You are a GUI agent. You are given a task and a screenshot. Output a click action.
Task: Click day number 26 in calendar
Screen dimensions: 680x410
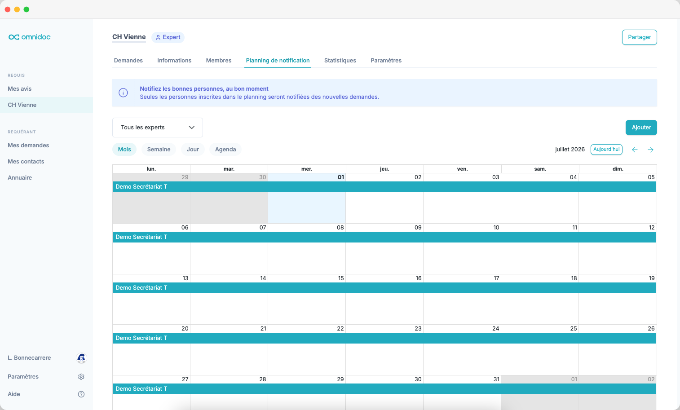(651, 329)
